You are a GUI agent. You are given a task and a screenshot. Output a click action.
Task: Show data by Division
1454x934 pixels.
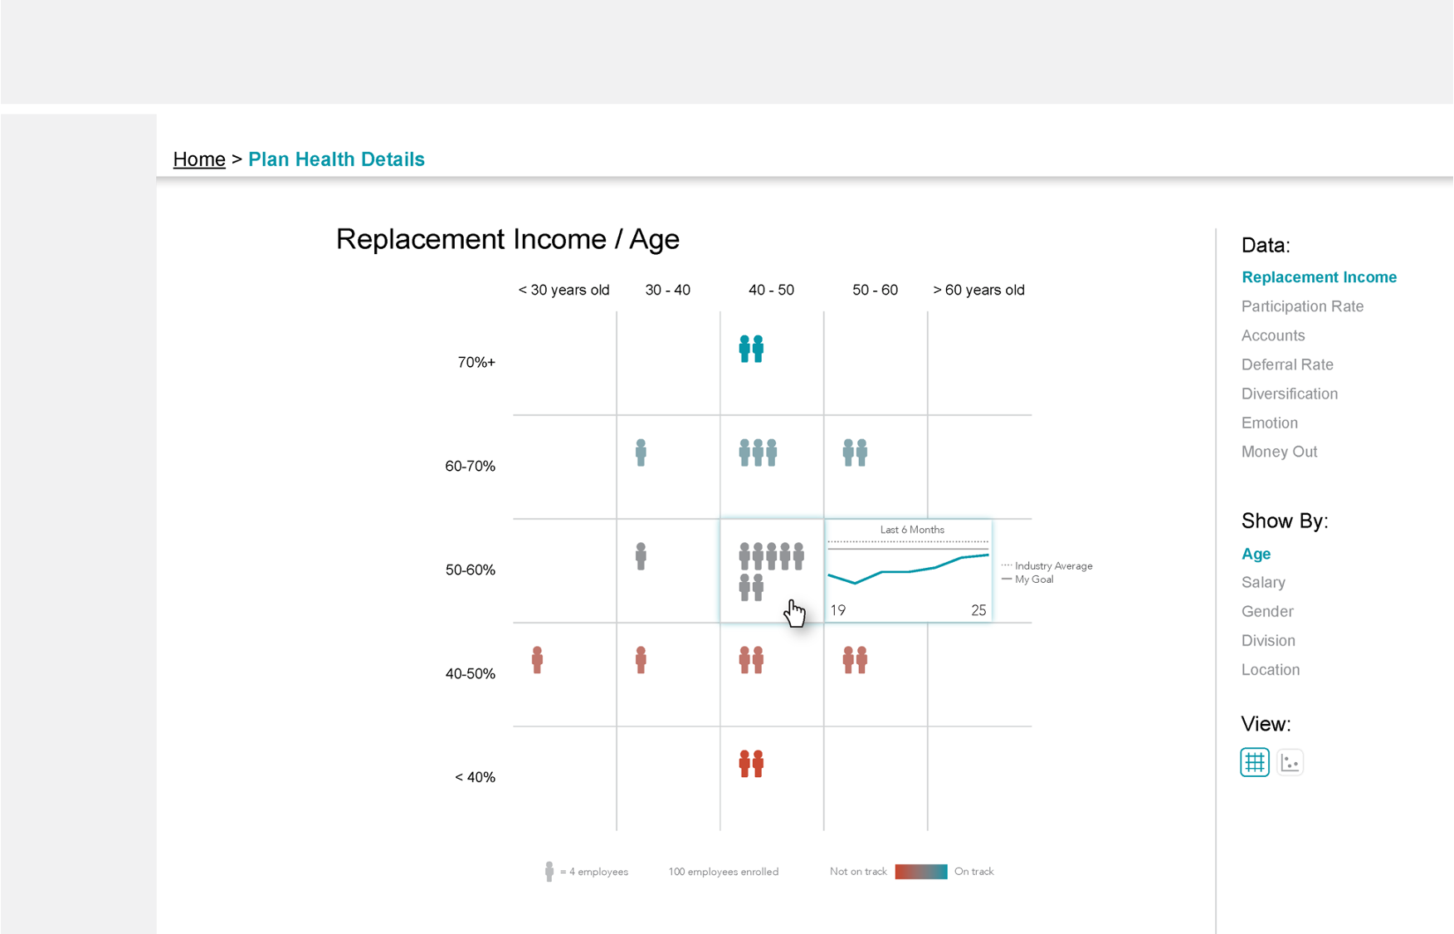[1268, 641]
